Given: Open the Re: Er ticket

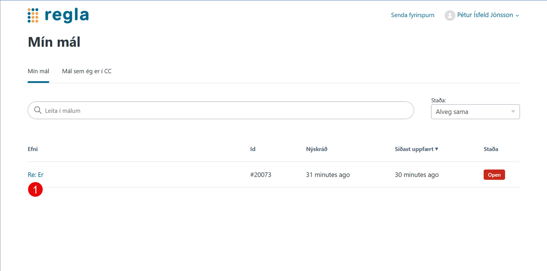Looking at the screenshot, I should pyautogui.click(x=35, y=175).
